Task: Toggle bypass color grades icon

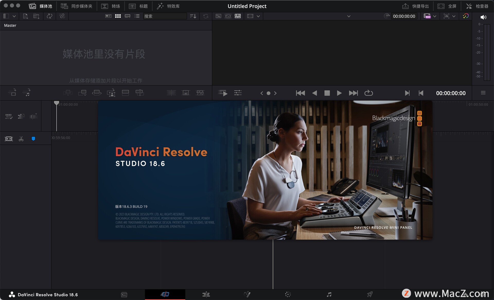Action: [x=465, y=16]
